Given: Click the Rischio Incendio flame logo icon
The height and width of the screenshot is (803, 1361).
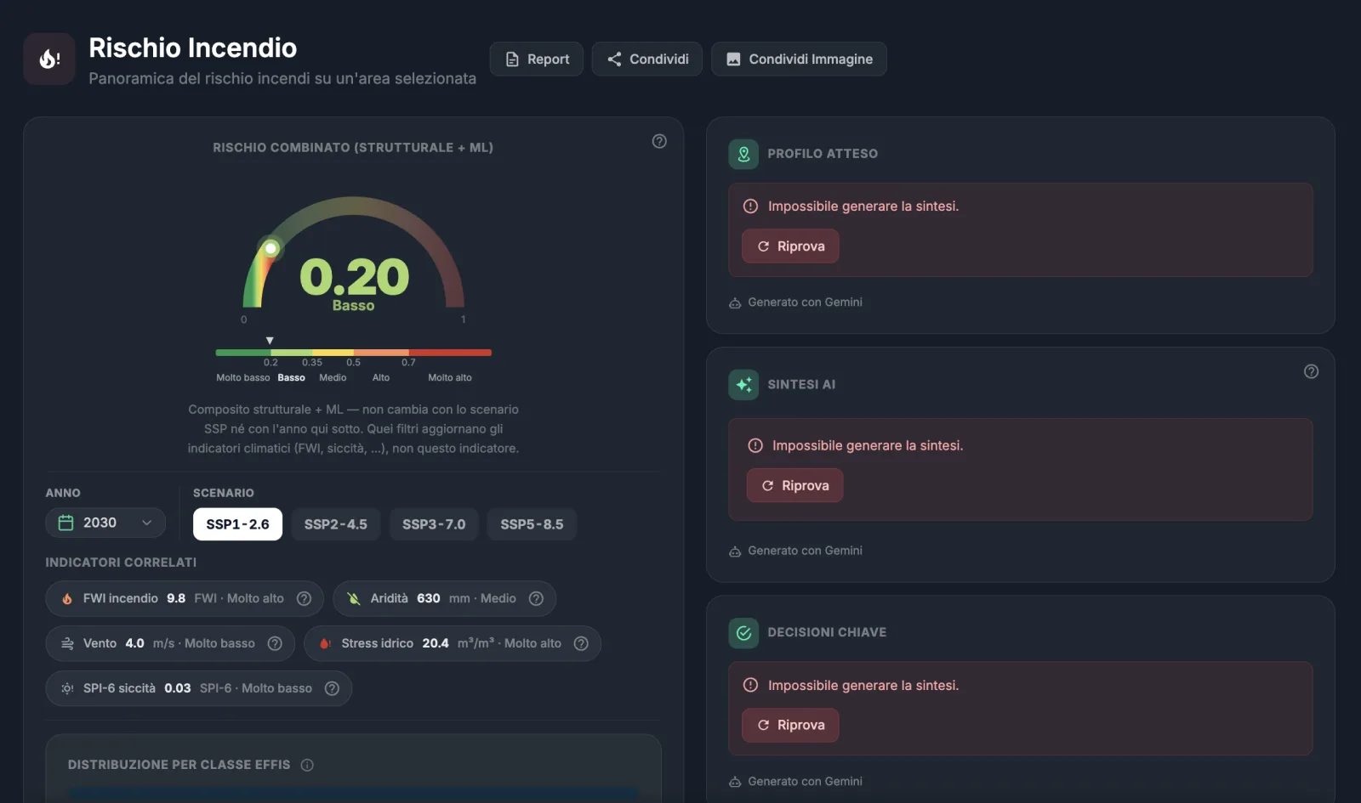Looking at the screenshot, I should click(49, 59).
